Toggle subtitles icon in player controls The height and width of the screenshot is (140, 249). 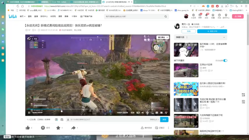(x=138, y=113)
